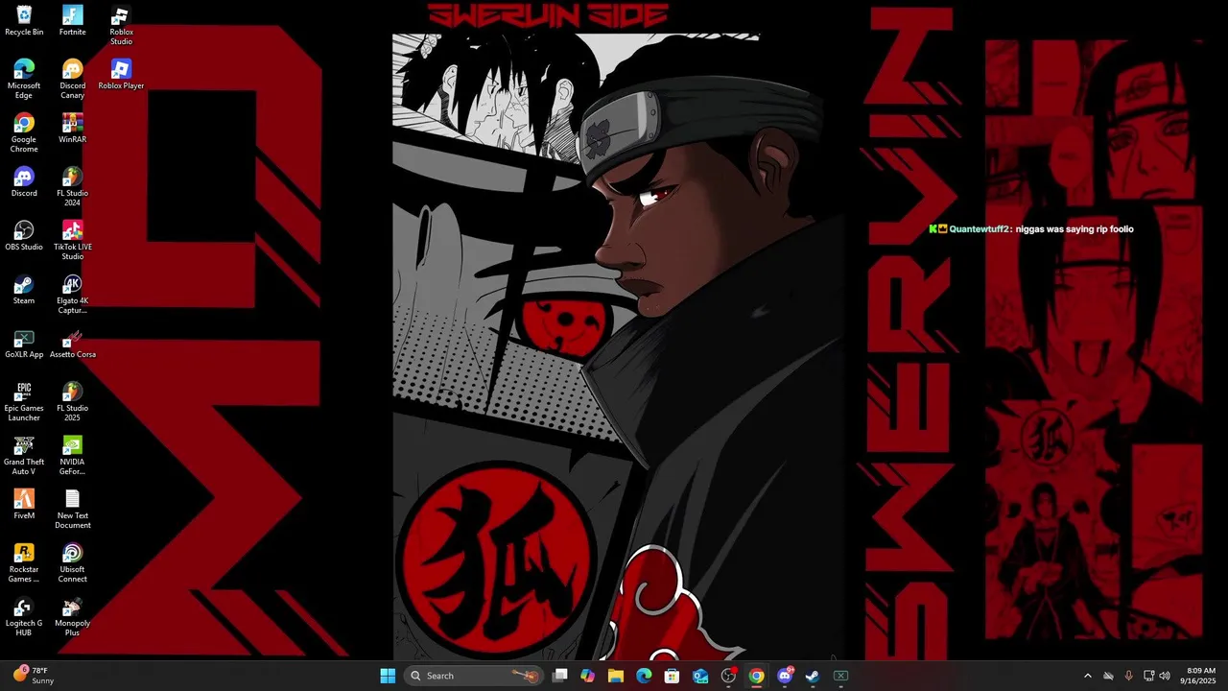This screenshot has width=1228, height=691.
Task: Switch to Steam in the taskbar
Action: (813, 676)
